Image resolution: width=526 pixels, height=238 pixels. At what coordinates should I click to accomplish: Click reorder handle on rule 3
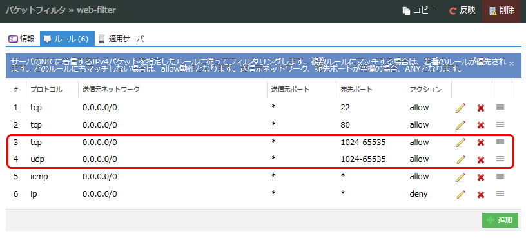(500, 142)
